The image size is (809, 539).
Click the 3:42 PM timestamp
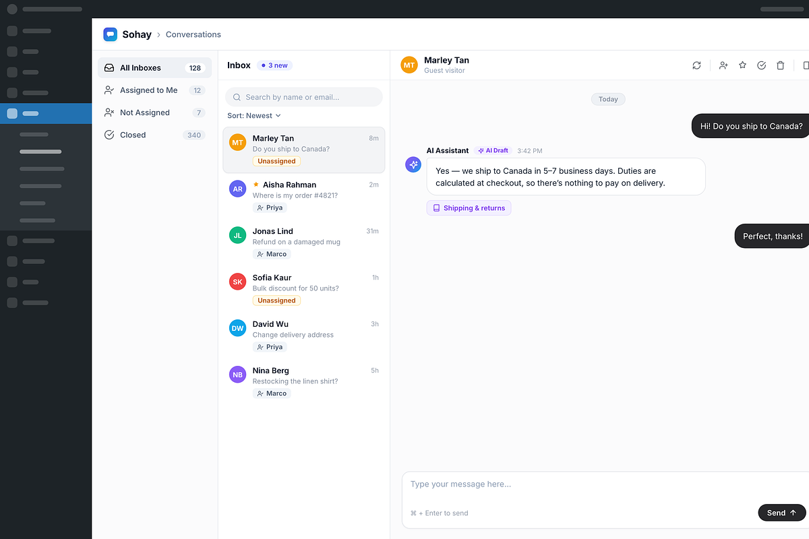point(530,151)
